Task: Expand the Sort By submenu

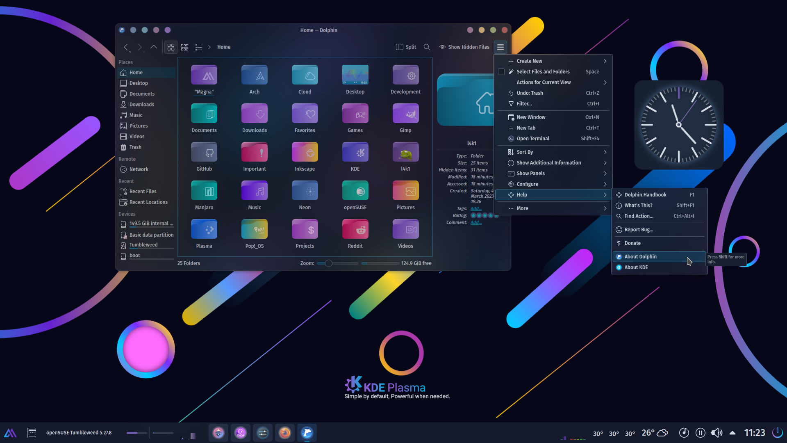Action: coord(553,152)
